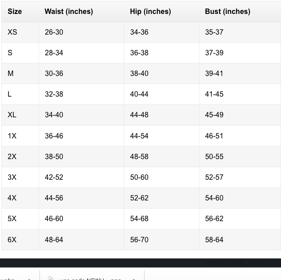Expand options for the use code NEWU png download
This screenshot has width=281, height=280.
coord(134,279)
